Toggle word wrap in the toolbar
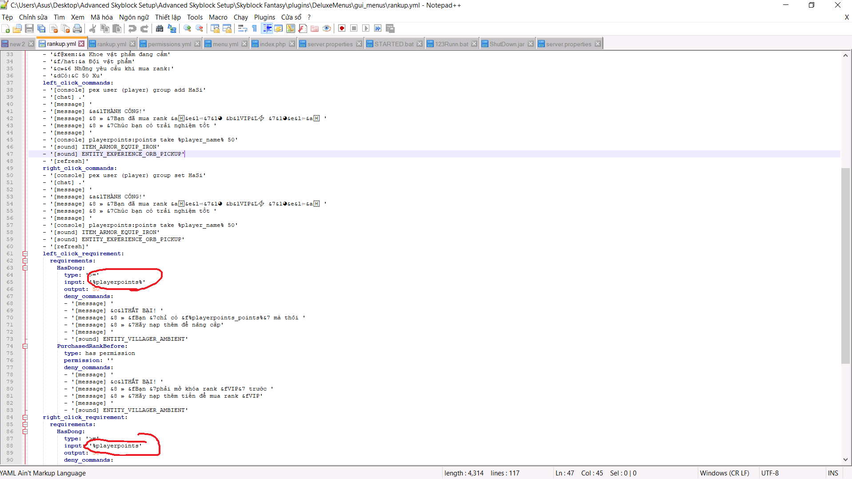This screenshot has width=852, height=479. [x=242, y=28]
